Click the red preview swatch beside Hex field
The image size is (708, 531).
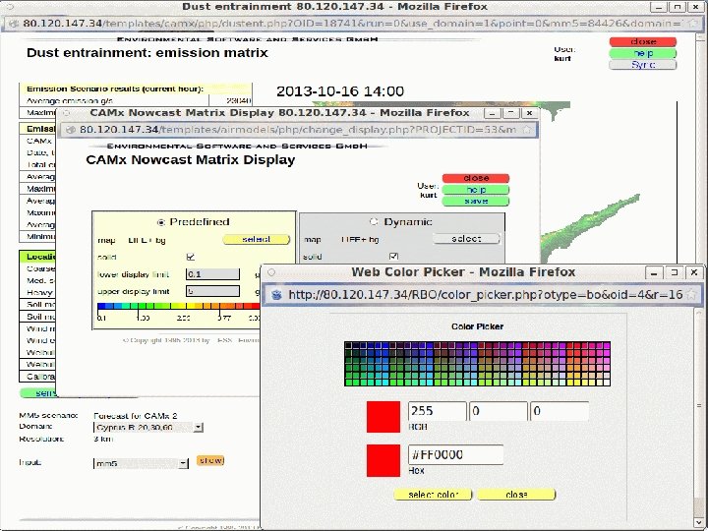(383, 460)
